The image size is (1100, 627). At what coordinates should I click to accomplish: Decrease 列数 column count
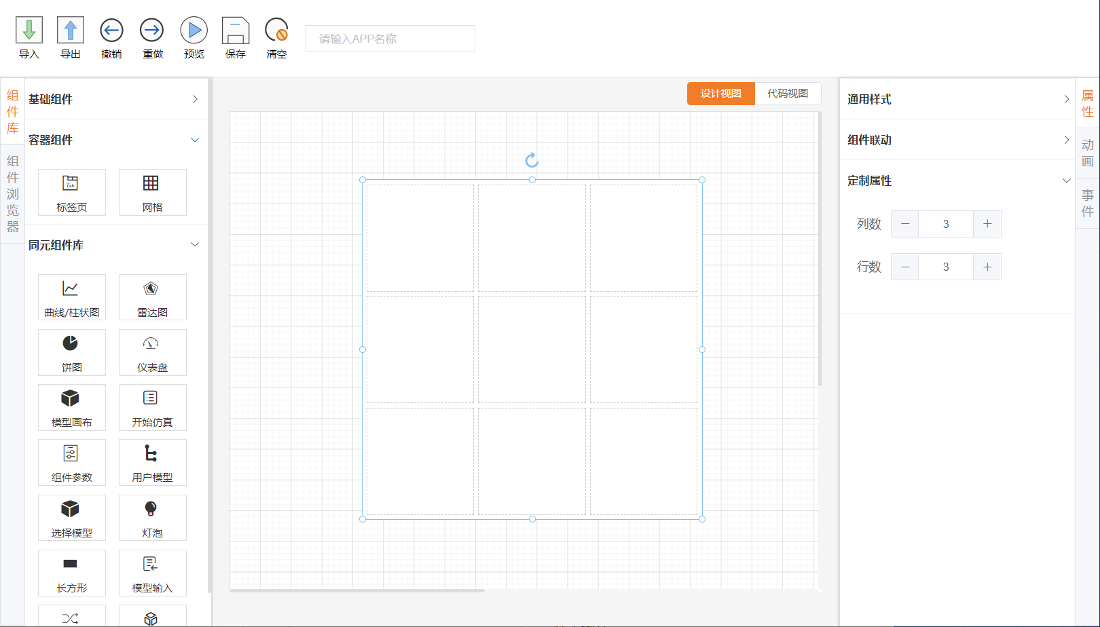point(905,224)
